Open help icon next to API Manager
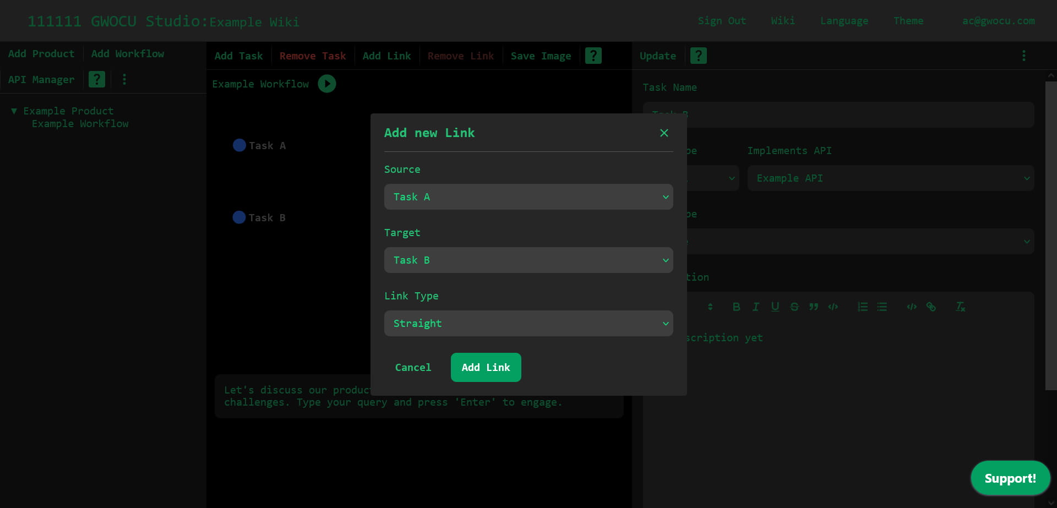This screenshot has height=508, width=1057. 97,79
